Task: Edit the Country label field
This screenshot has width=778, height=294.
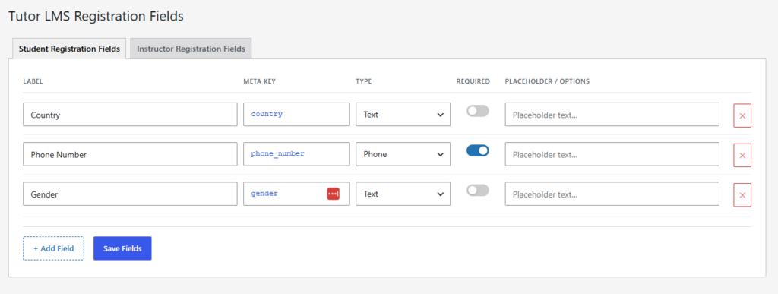Action: click(x=130, y=115)
